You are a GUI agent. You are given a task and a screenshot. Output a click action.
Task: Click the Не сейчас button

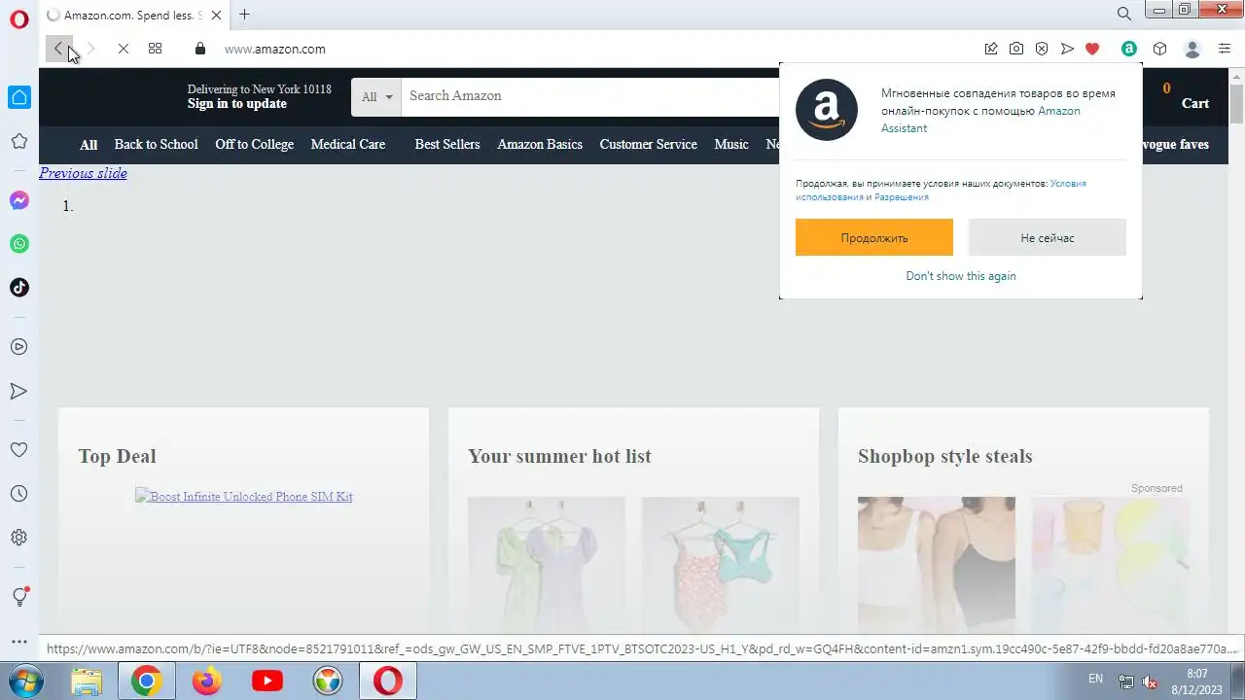[1048, 237]
